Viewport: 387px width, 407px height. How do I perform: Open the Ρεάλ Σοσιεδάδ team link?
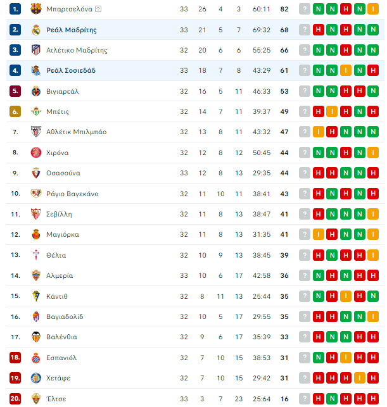[x=71, y=71]
